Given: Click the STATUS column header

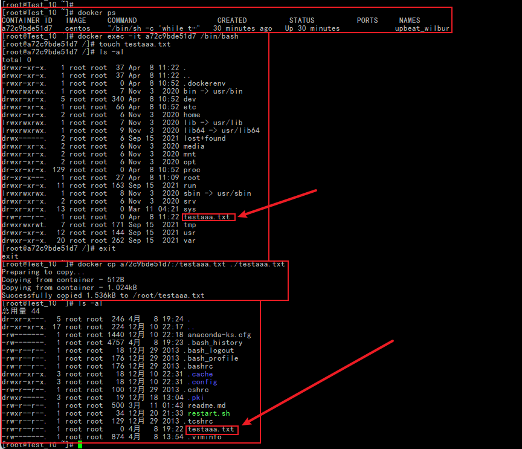Looking at the screenshot, I should pyautogui.click(x=301, y=21).
